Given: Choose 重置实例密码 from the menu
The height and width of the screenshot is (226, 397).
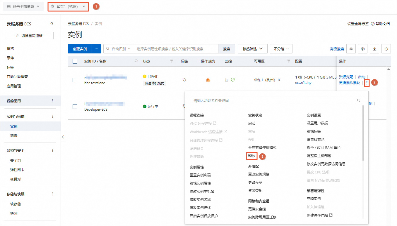Looking at the screenshot, I should click(x=200, y=175).
